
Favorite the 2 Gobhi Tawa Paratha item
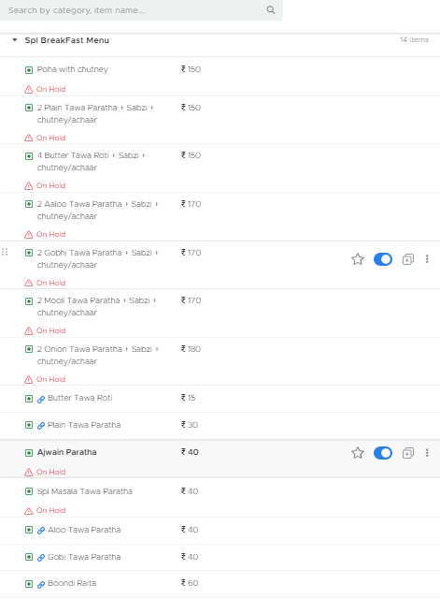pos(358,259)
